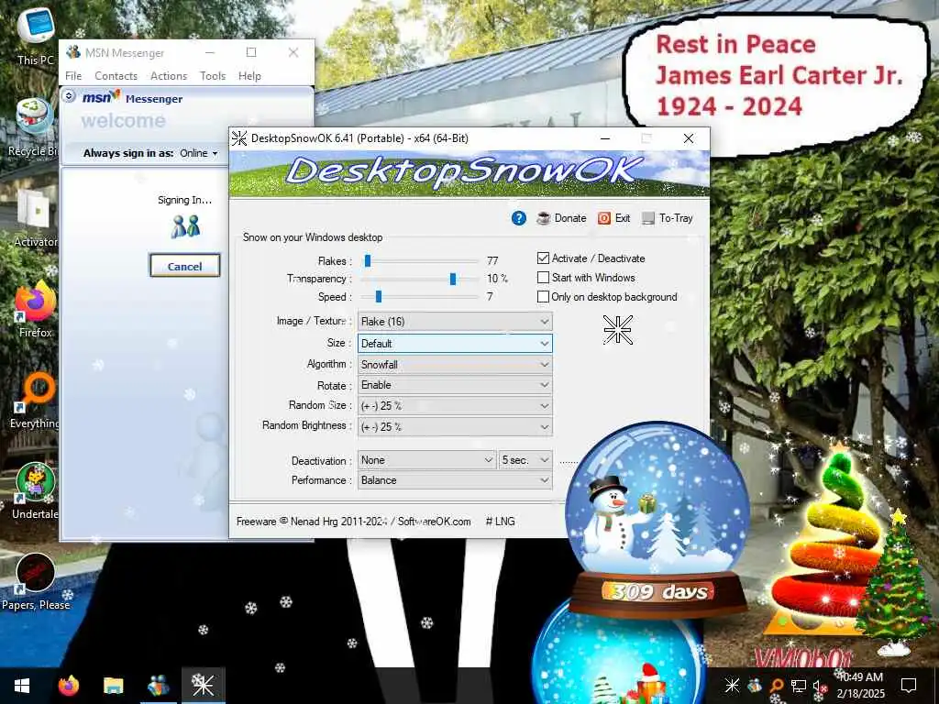Select the Undertale desktop shortcut
The height and width of the screenshot is (704, 939).
pyautogui.click(x=35, y=491)
